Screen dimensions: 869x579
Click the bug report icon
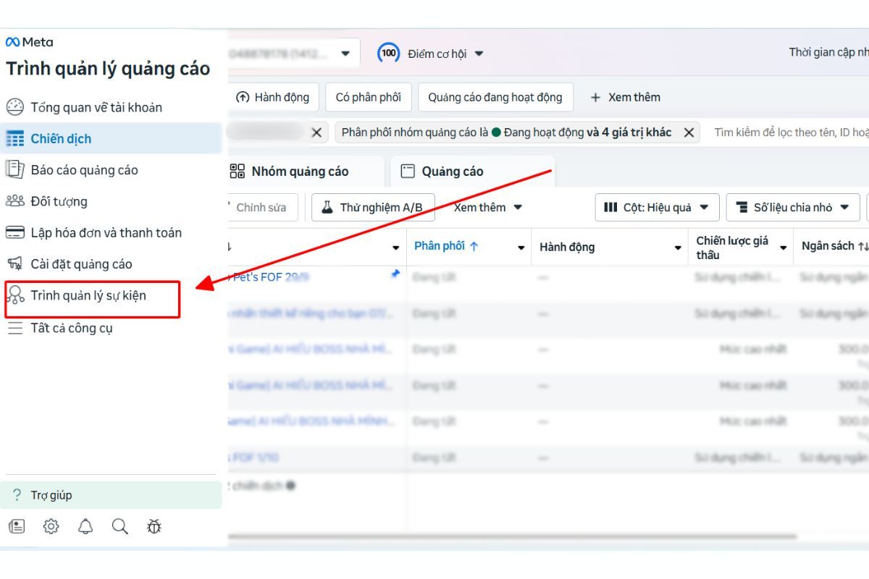(x=154, y=527)
